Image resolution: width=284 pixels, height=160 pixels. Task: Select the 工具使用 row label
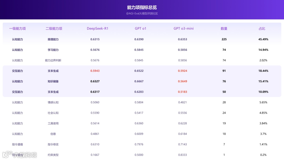53,123
